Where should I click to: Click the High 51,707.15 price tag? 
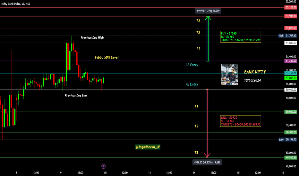coord(287,36)
